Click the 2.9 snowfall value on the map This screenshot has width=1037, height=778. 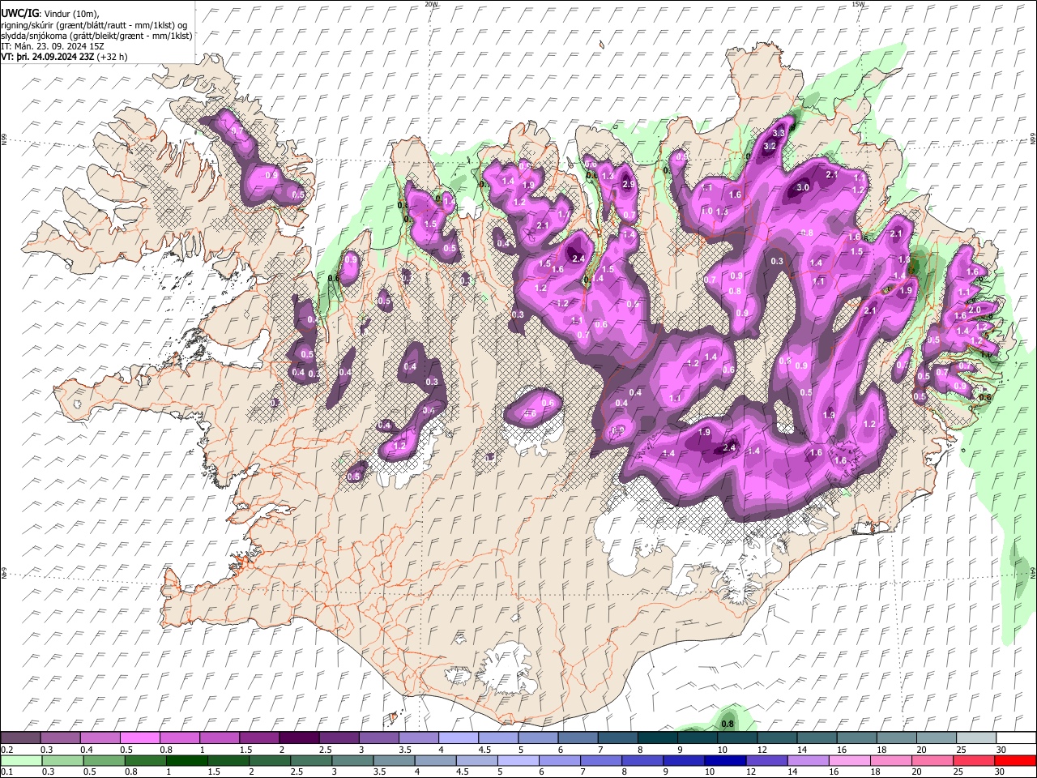(628, 185)
